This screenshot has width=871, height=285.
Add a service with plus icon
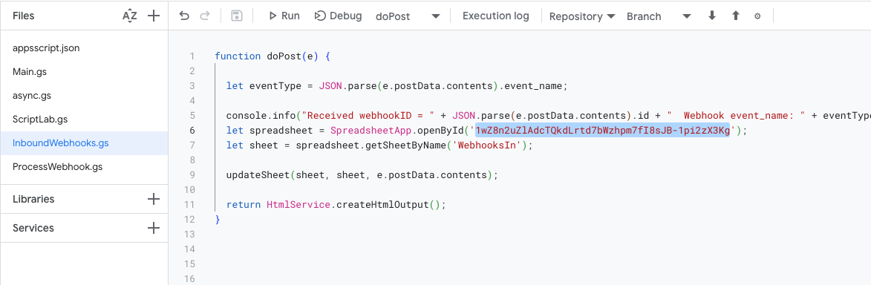153,228
